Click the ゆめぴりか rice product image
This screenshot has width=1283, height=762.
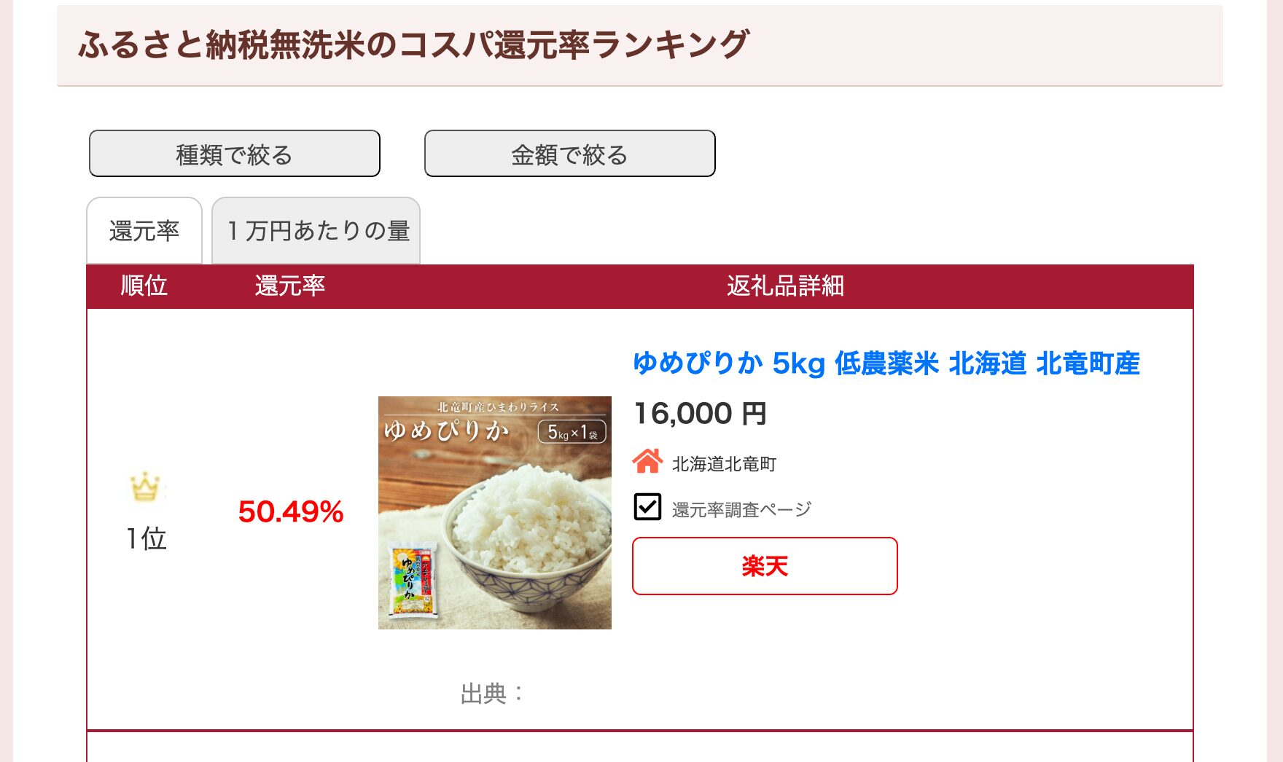[494, 513]
